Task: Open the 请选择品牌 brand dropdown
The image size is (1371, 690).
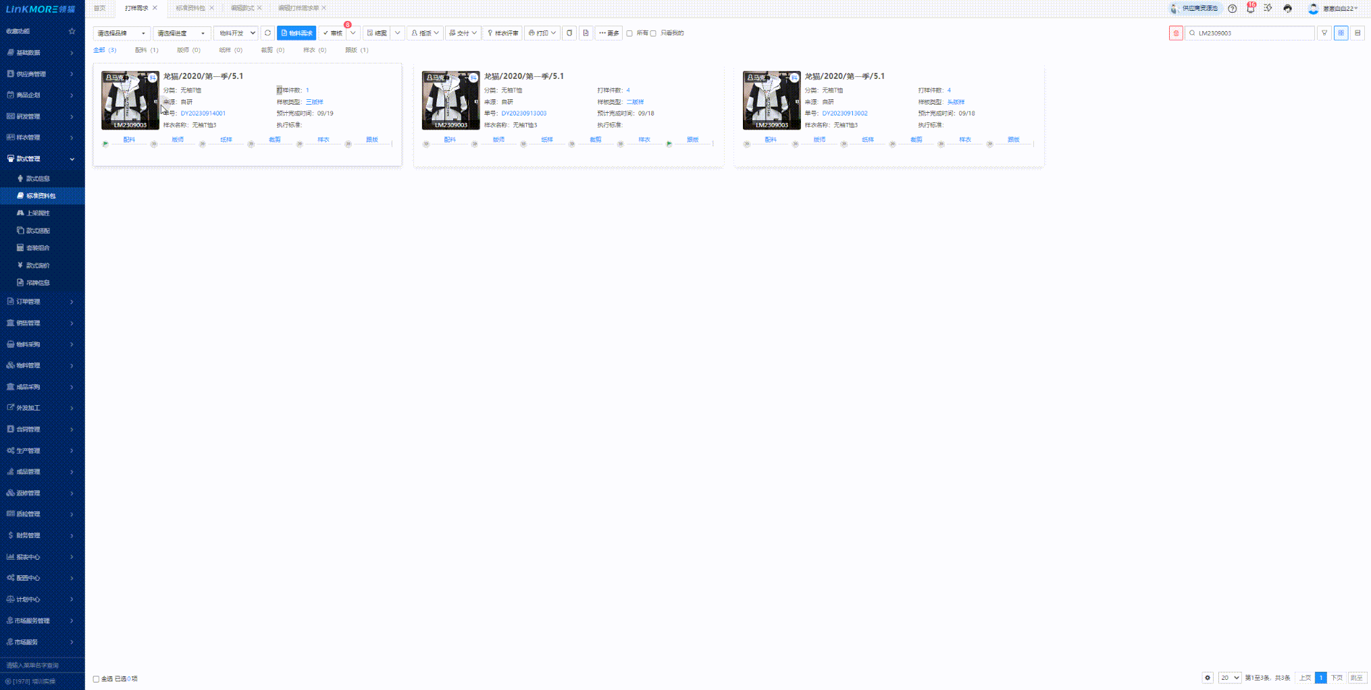Action: click(x=122, y=33)
